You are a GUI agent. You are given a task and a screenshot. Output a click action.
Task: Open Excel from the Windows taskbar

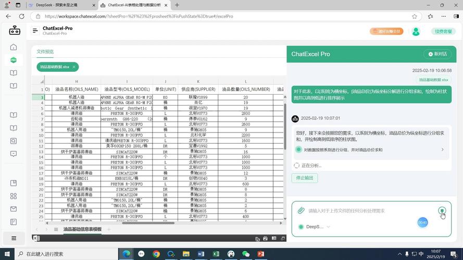pos(216,254)
